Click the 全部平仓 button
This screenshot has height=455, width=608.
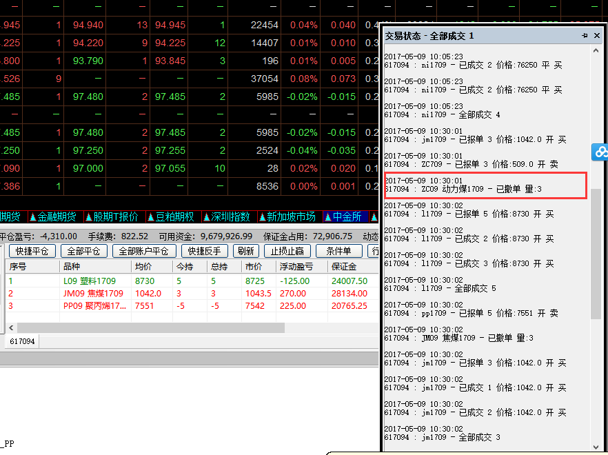(84, 251)
